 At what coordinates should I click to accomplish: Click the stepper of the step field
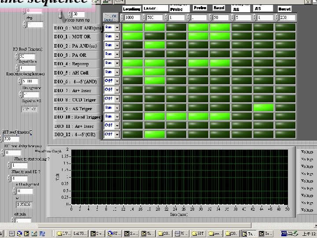coord(25,25)
